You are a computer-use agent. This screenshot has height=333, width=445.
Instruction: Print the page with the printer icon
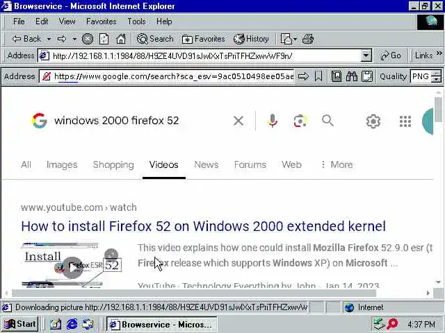[x=308, y=39]
